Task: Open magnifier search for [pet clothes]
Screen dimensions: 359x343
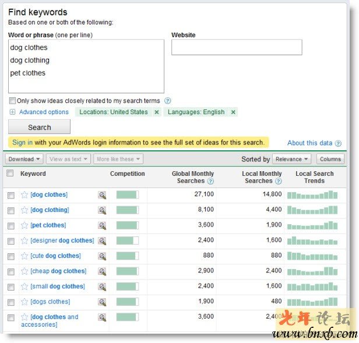Action: pyautogui.click(x=102, y=225)
